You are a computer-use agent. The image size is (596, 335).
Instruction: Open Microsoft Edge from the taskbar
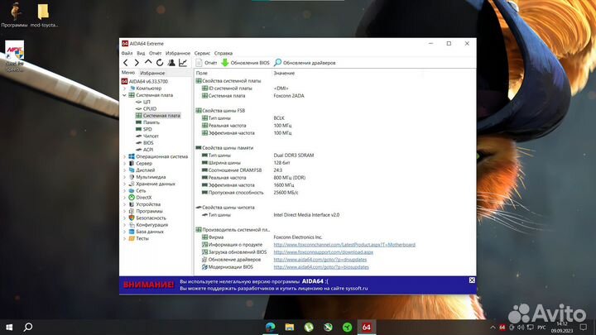(270, 327)
